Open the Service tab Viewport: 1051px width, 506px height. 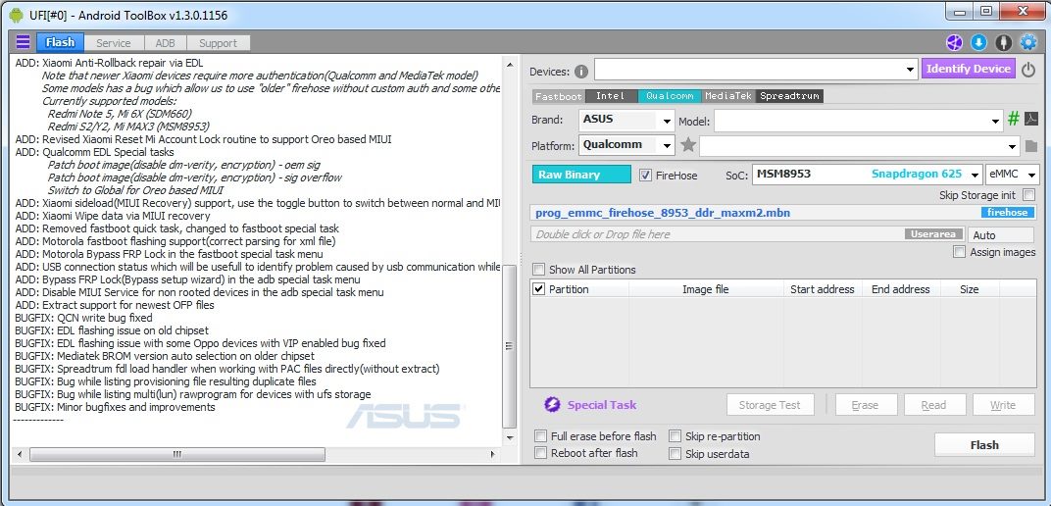(x=114, y=43)
